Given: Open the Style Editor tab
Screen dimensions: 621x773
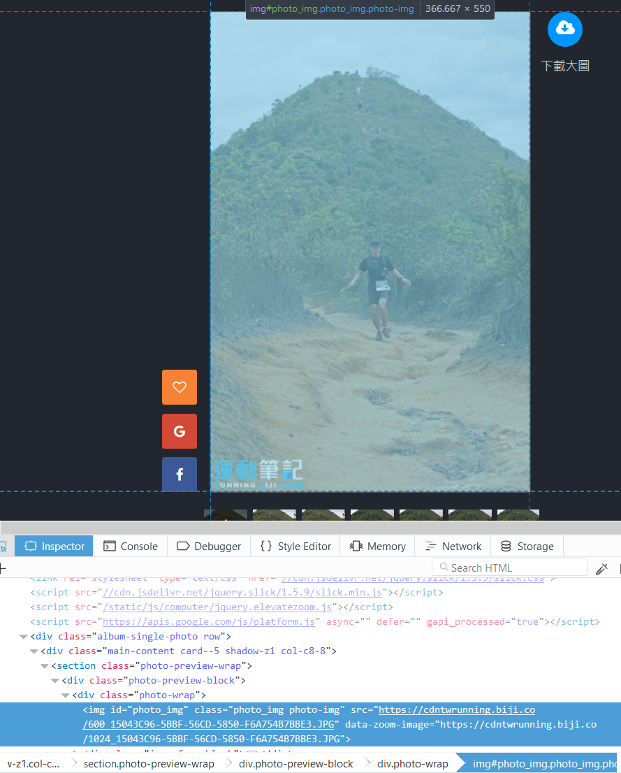Looking at the screenshot, I should [x=295, y=547].
